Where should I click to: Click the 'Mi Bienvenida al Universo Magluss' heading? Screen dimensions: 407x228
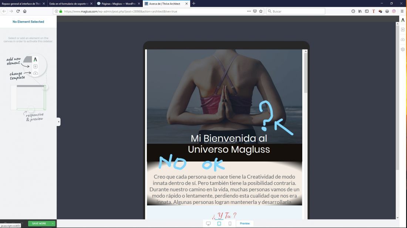point(229,144)
